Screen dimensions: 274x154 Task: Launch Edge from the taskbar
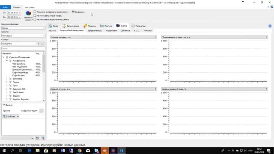[x=29, y=151]
